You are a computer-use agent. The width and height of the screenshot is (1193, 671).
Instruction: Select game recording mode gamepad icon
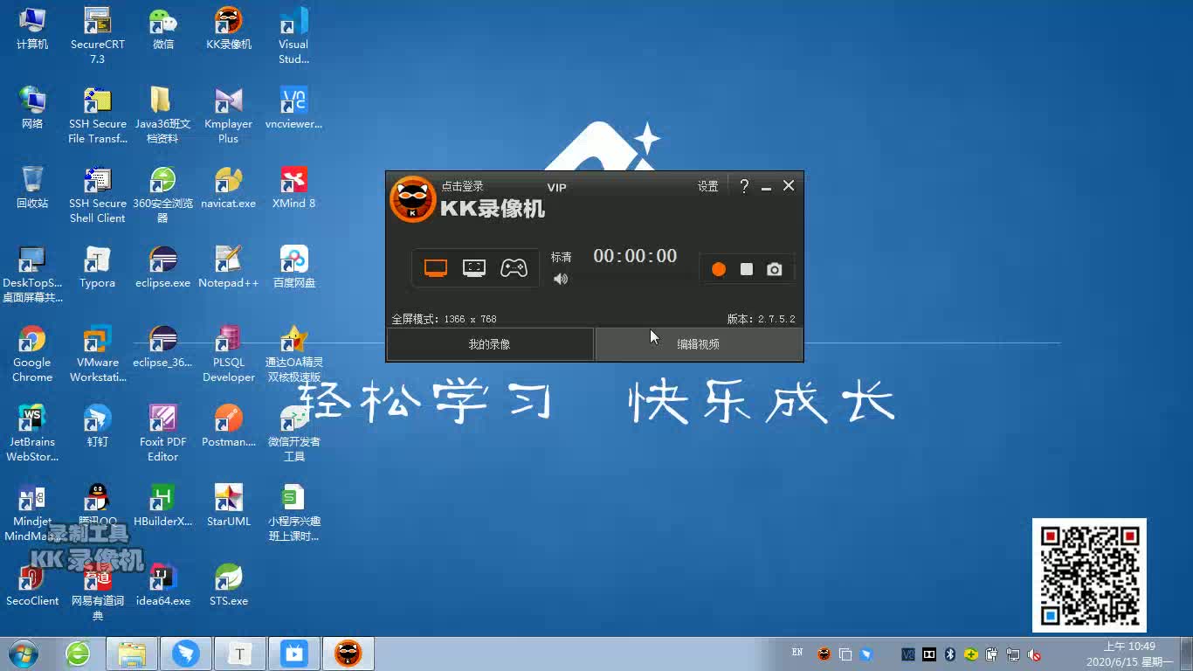pyautogui.click(x=514, y=268)
